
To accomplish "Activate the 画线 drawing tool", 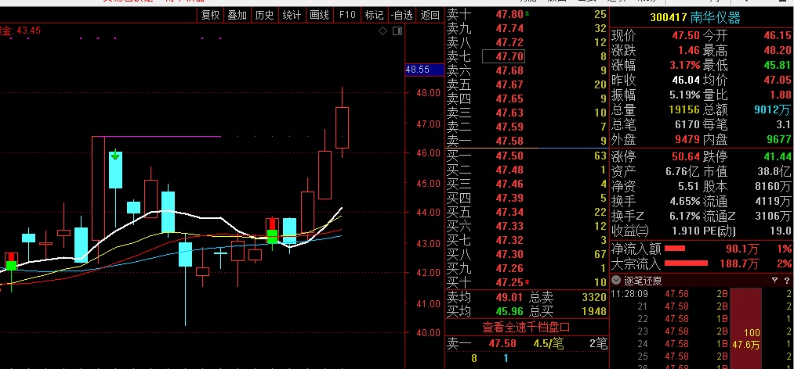I will pos(319,15).
